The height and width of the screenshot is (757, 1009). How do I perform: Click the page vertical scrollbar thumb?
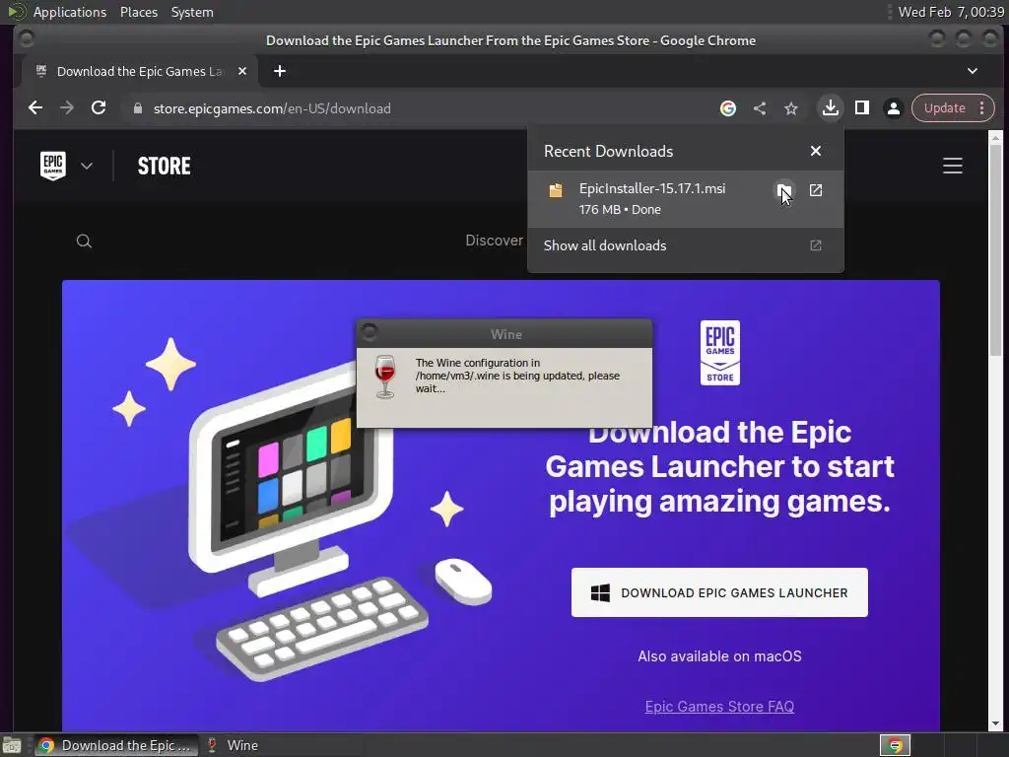tap(995, 249)
